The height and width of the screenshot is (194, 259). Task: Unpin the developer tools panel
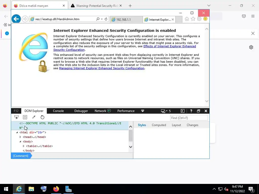[x=199, y=111]
